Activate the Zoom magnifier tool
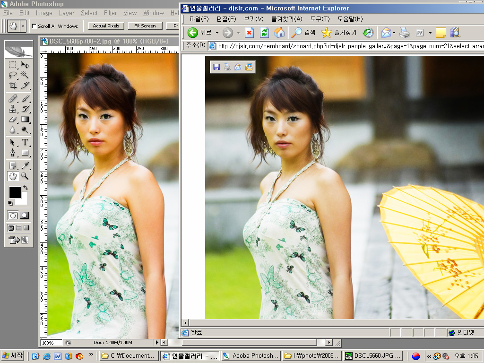The image size is (484, 363). [x=25, y=176]
